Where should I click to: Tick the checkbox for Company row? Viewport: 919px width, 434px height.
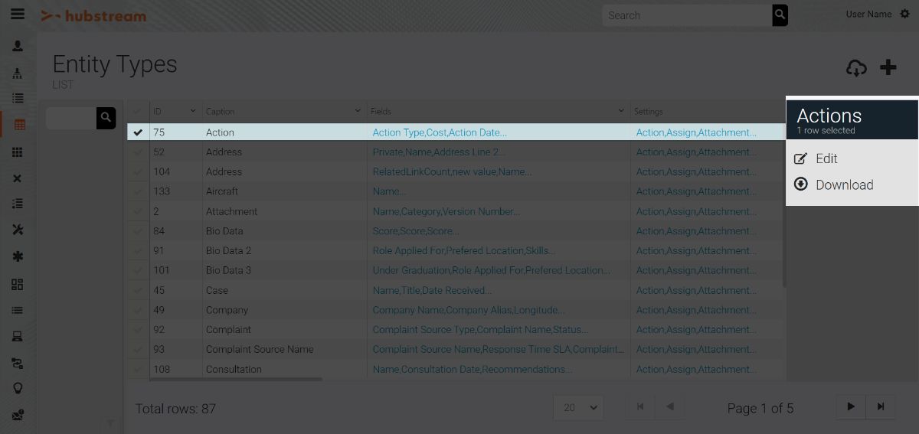(138, 310)
